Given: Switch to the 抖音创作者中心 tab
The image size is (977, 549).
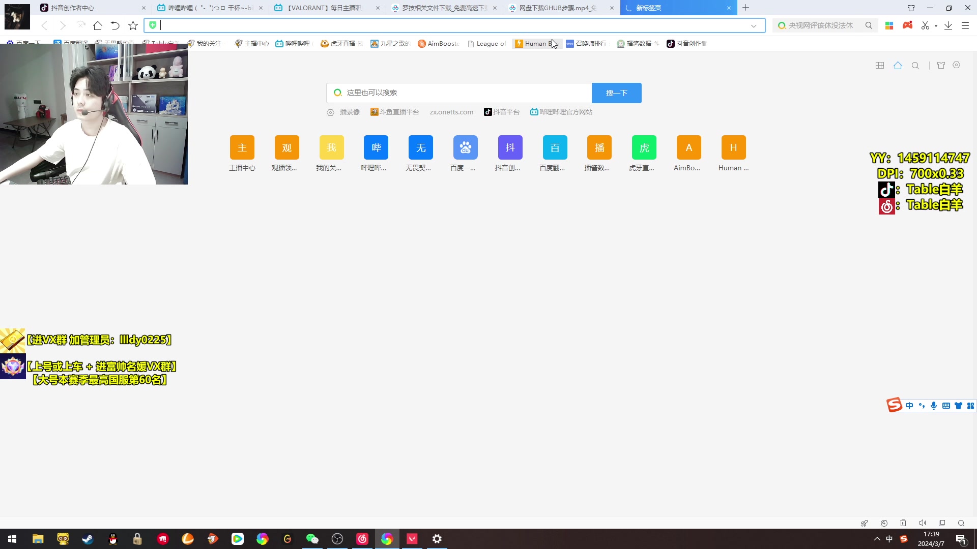Looking at the screenshot, I should click(72, 8).
